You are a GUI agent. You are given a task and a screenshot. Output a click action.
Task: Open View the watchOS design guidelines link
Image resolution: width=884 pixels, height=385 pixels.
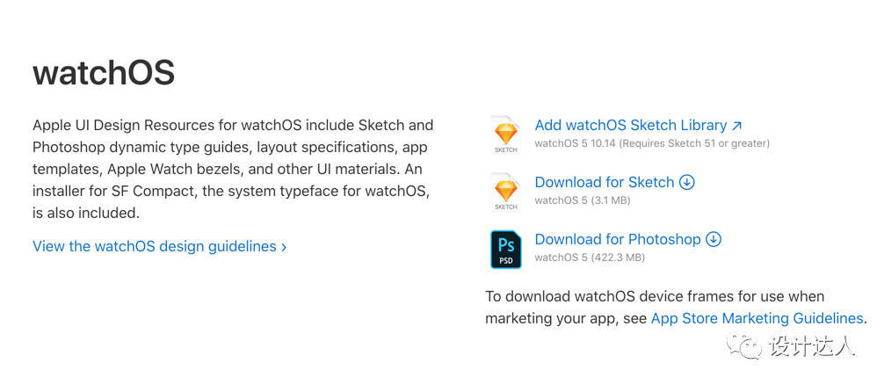pos(154,247)
